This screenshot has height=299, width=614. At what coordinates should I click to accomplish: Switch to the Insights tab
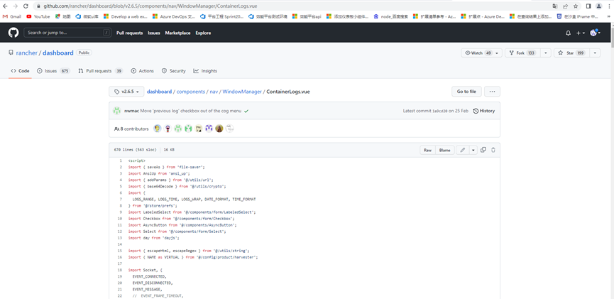pyautogui.click(x=205, y=71)
